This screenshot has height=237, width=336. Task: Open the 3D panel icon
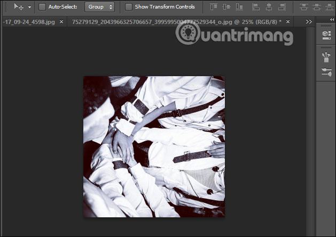(x=326, y=35)
